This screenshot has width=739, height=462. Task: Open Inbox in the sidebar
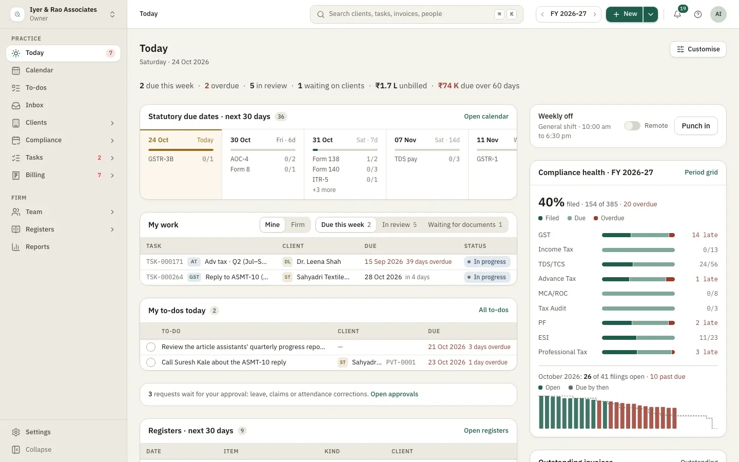pos(63,105)
